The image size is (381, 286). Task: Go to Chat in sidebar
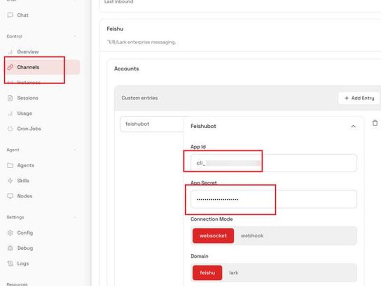coord(22,15)
